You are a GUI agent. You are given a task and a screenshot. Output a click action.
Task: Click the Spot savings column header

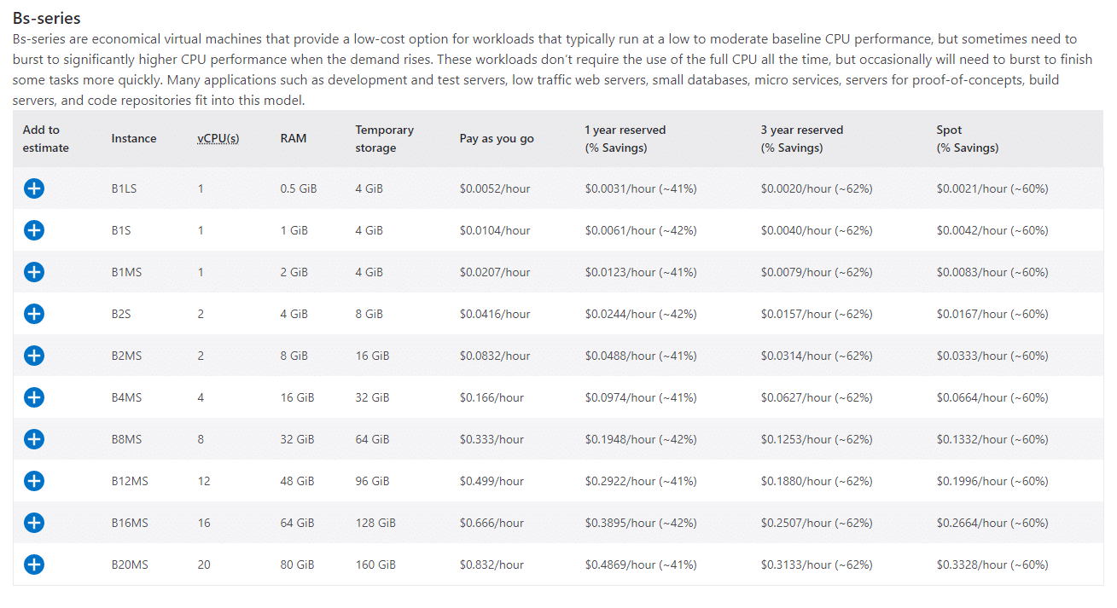coord(967,139)
